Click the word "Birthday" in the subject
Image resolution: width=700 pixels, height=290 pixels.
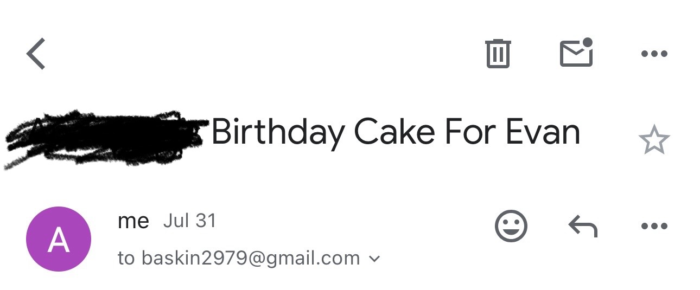click(x=278, y=132)
